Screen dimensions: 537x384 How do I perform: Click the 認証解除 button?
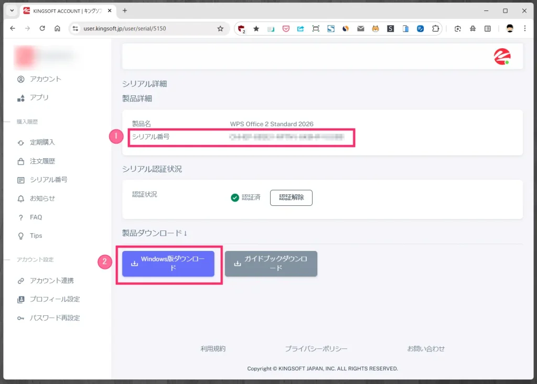[291, 198]
